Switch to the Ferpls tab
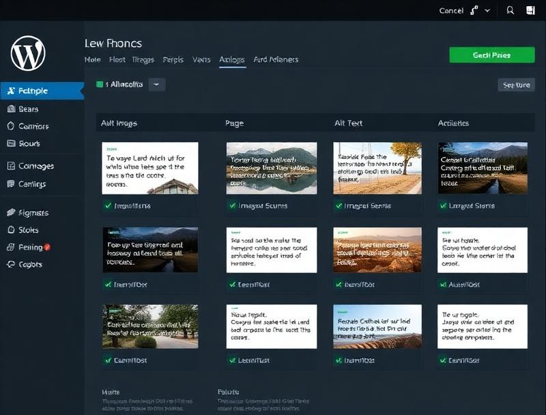546x415 pixels. (x=173, y=60)
